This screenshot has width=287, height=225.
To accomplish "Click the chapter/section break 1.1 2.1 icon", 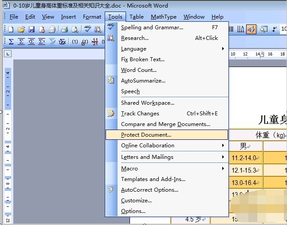I will (95, 42).
